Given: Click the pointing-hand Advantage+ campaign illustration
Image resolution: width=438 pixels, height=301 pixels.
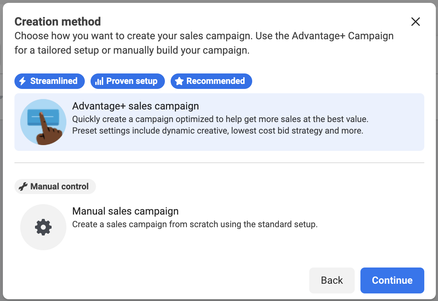Looking at the screenshot, I should coord(43,122).
